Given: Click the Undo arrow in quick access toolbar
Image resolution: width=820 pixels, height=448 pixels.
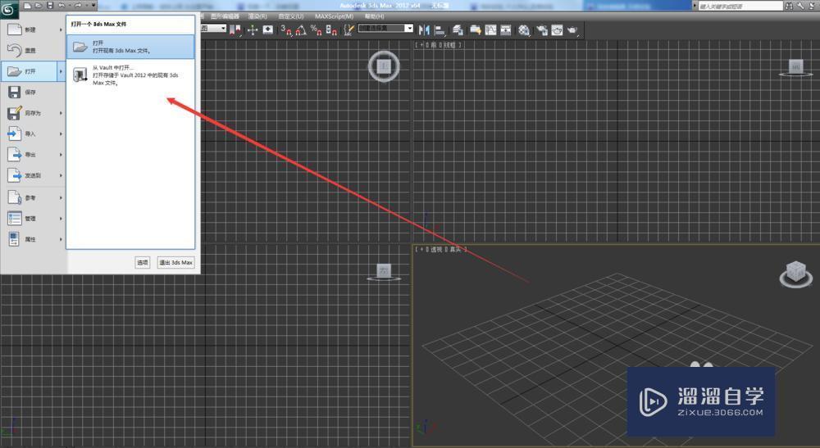Looking at the screenshot, I should click(61, 5).
